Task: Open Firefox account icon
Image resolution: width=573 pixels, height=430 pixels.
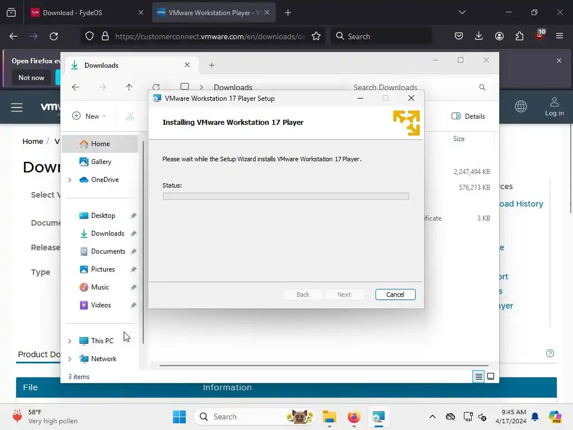Action: pos(499,36)
